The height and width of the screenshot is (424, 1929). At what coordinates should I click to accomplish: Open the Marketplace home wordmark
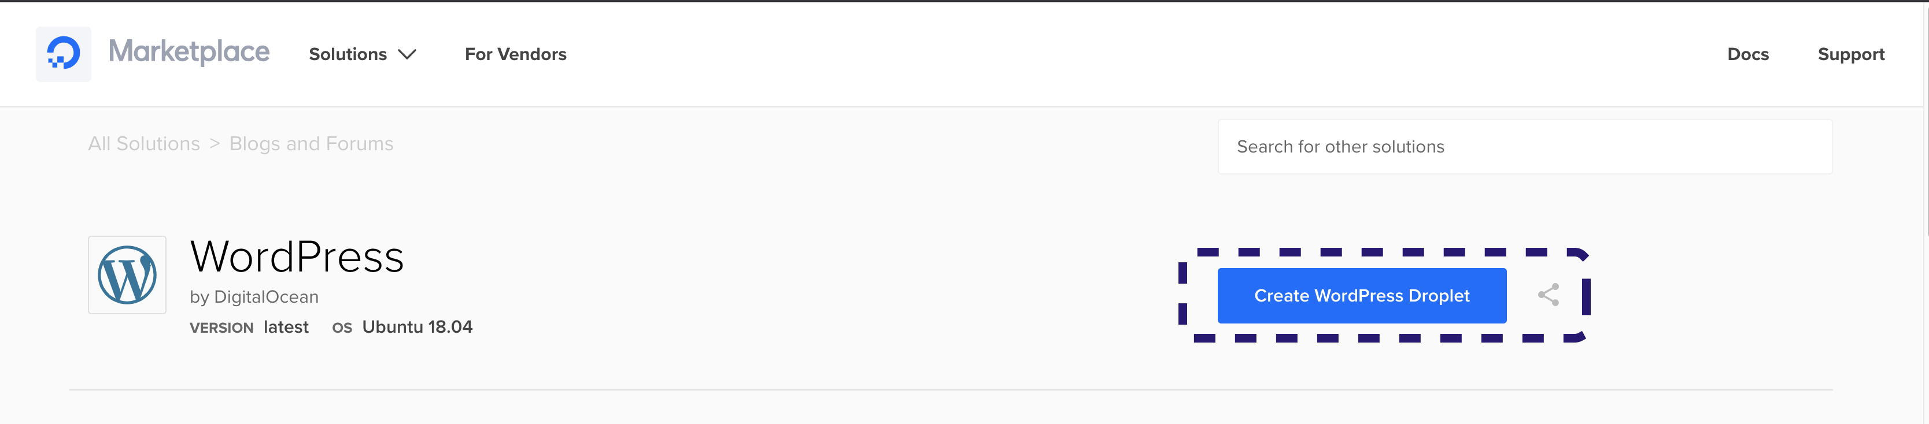click(x=189, y=51)
